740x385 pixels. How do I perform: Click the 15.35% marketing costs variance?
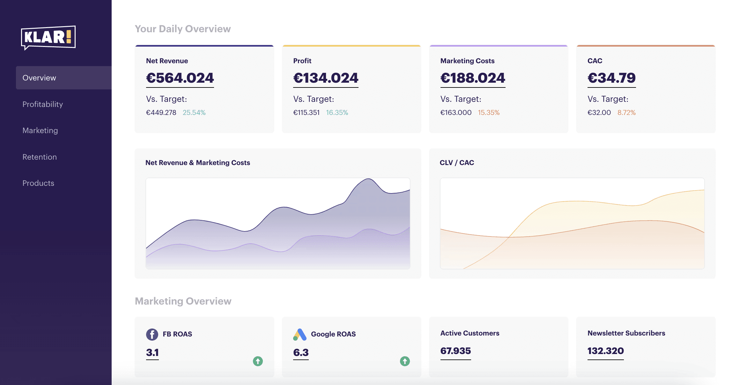click(489, 113)
